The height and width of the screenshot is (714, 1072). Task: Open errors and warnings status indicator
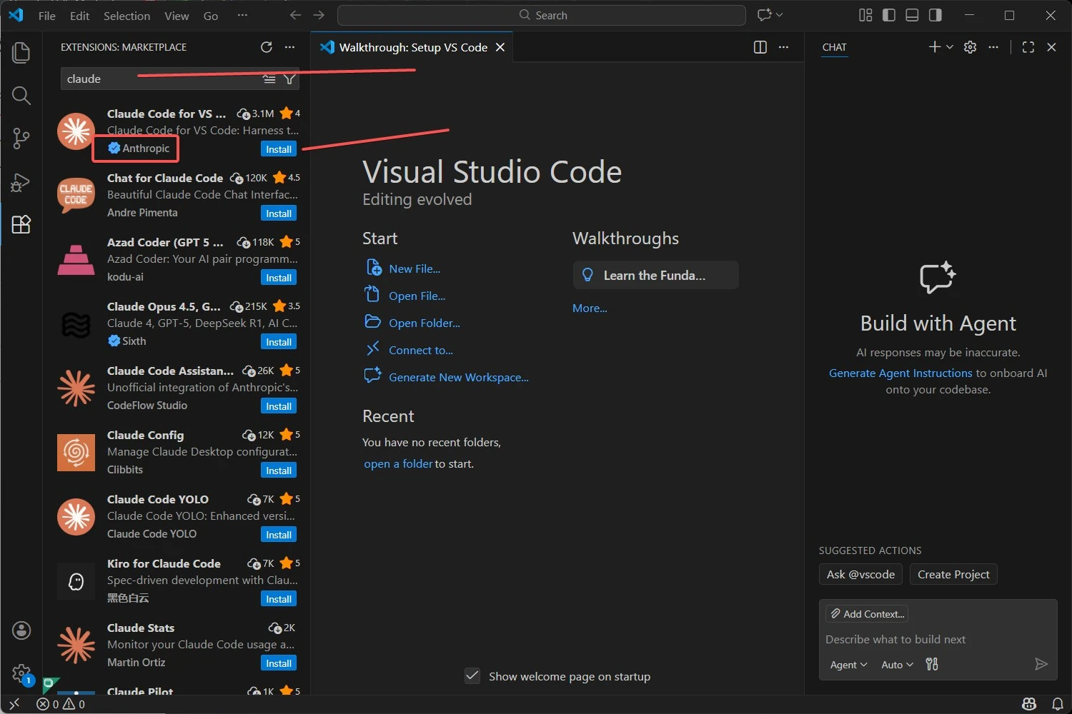61,704
